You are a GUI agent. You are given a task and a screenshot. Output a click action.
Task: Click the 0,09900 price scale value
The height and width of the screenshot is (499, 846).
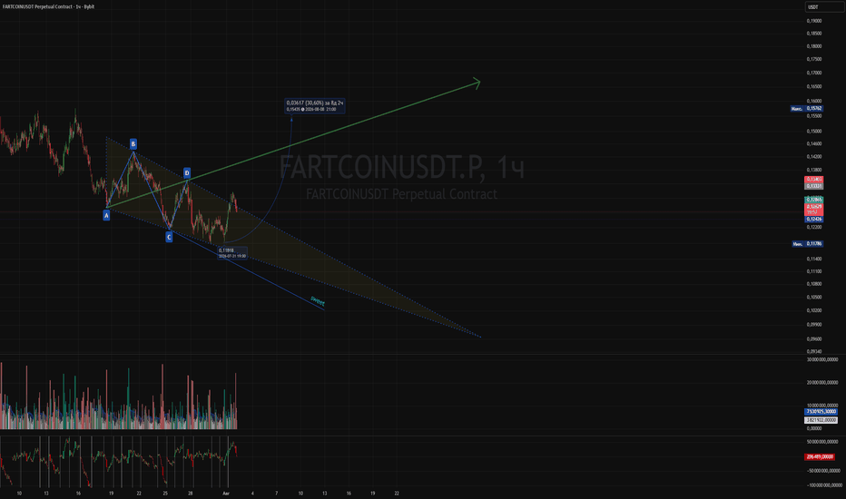(x=814, y=325)
